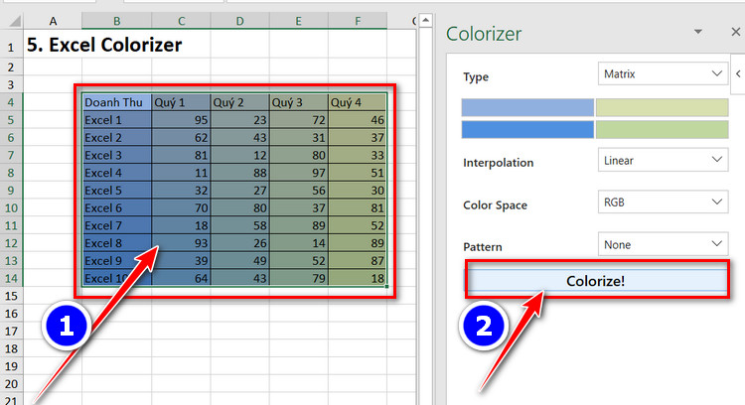The image size is (745, 405).
Task: Open the Colorizer pane options arrow
Action: 698,32
